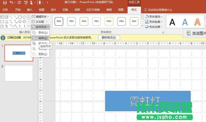Choose the elbow arrow connector shape

click(15, 21)
